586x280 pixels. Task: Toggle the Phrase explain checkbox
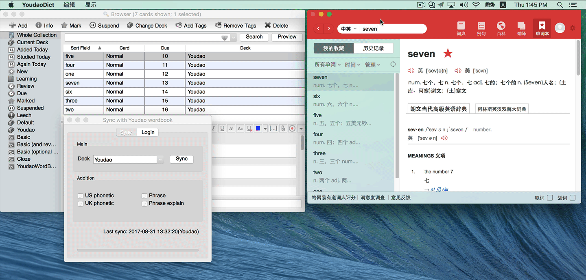click(144, 204)
